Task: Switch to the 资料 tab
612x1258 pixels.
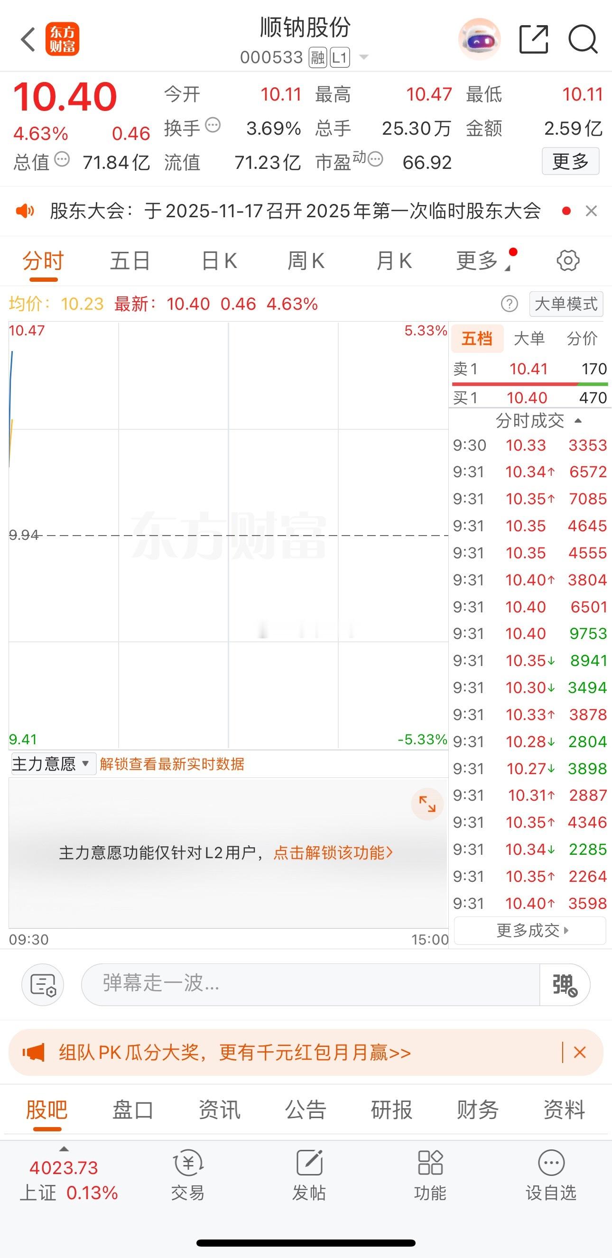Action: [x=564, y=1110]
